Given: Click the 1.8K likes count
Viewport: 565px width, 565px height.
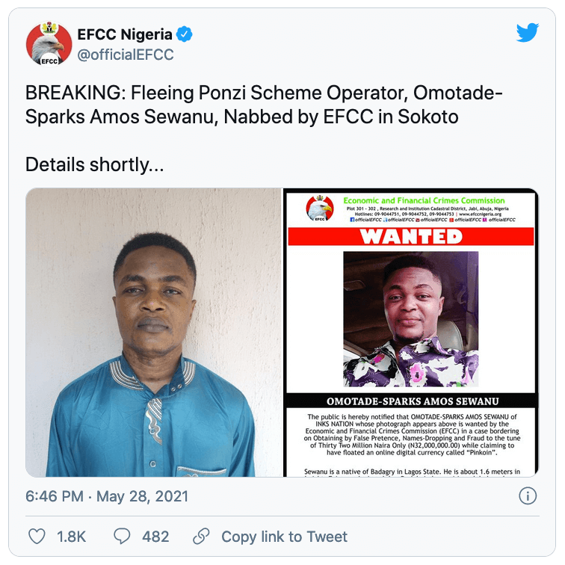Looking at the screenshot, I should tap(72, 537).
